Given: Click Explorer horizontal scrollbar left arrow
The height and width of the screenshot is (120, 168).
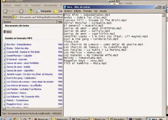Looking at the screenshot, I should coord(4,109).
